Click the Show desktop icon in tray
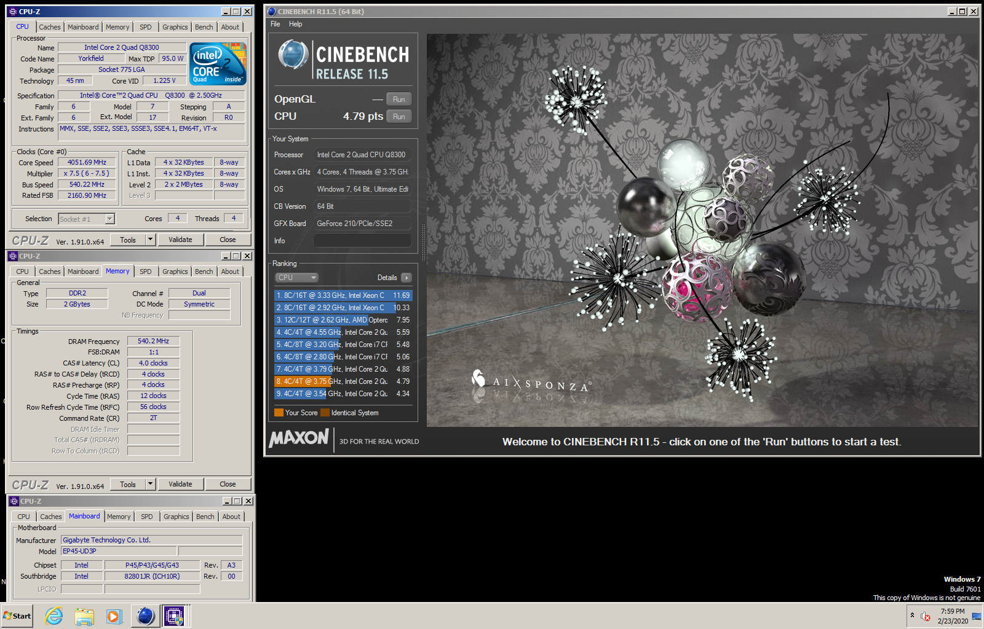This screenshot has width=984, height=629. (977, 616)
